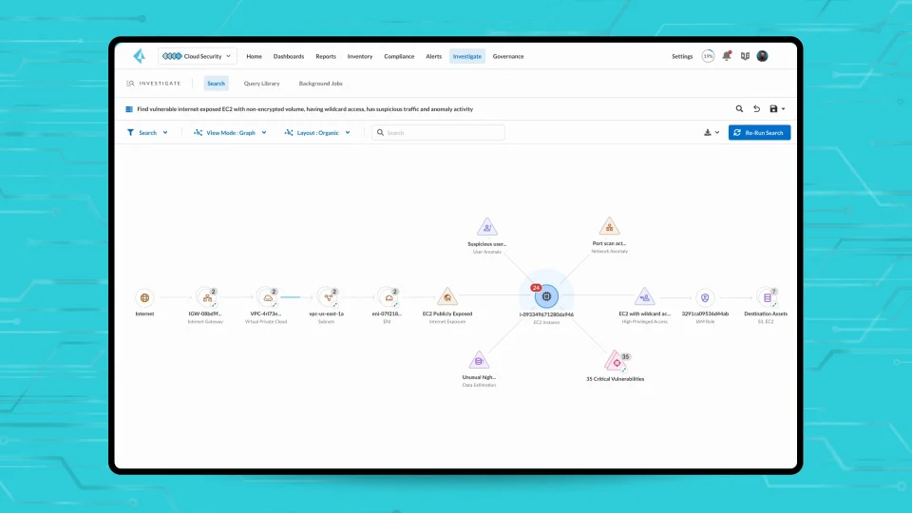The width and height of the screenshot is (912, 513).
Task: Open the Compliance menu
Action: tap(399, 56)
